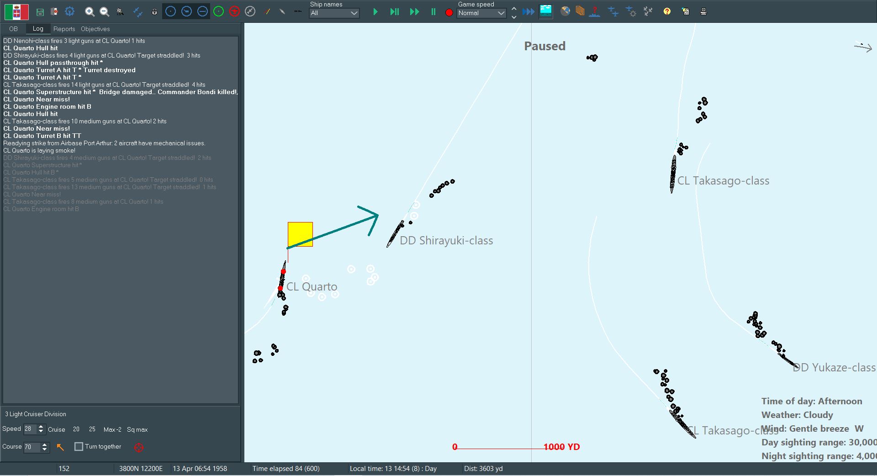The width and height of the screenshot is (877, 476).
Task: Set speed to Cruise
Action: pos(57,429)
